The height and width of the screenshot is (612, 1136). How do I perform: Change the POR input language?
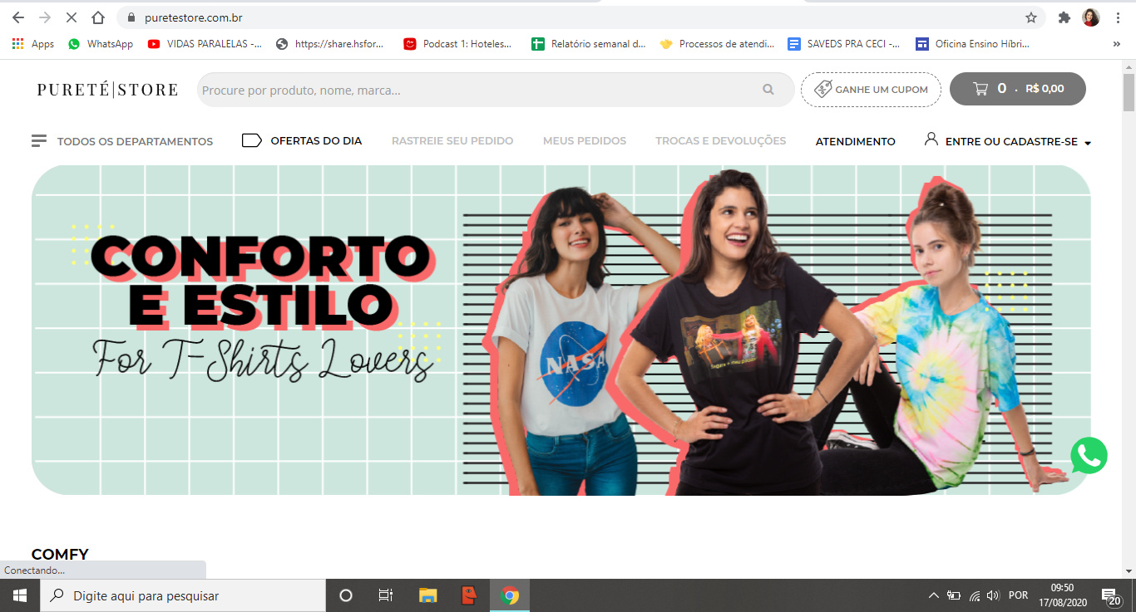pos(1018,595)
